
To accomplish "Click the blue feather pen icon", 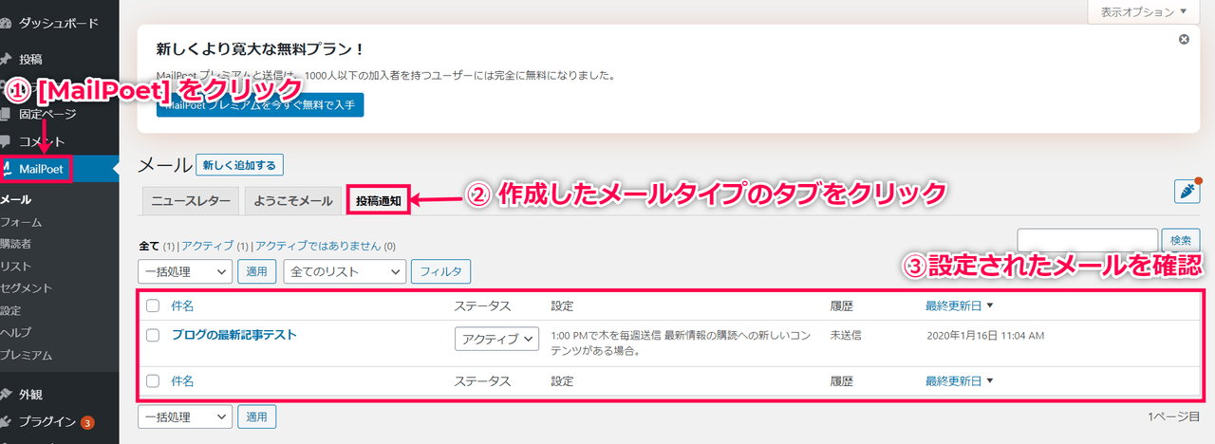I will click(1187, 191).
